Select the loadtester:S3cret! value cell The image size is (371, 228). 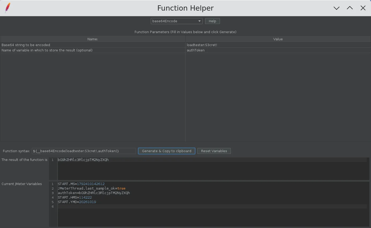click(x=278, y=45)
